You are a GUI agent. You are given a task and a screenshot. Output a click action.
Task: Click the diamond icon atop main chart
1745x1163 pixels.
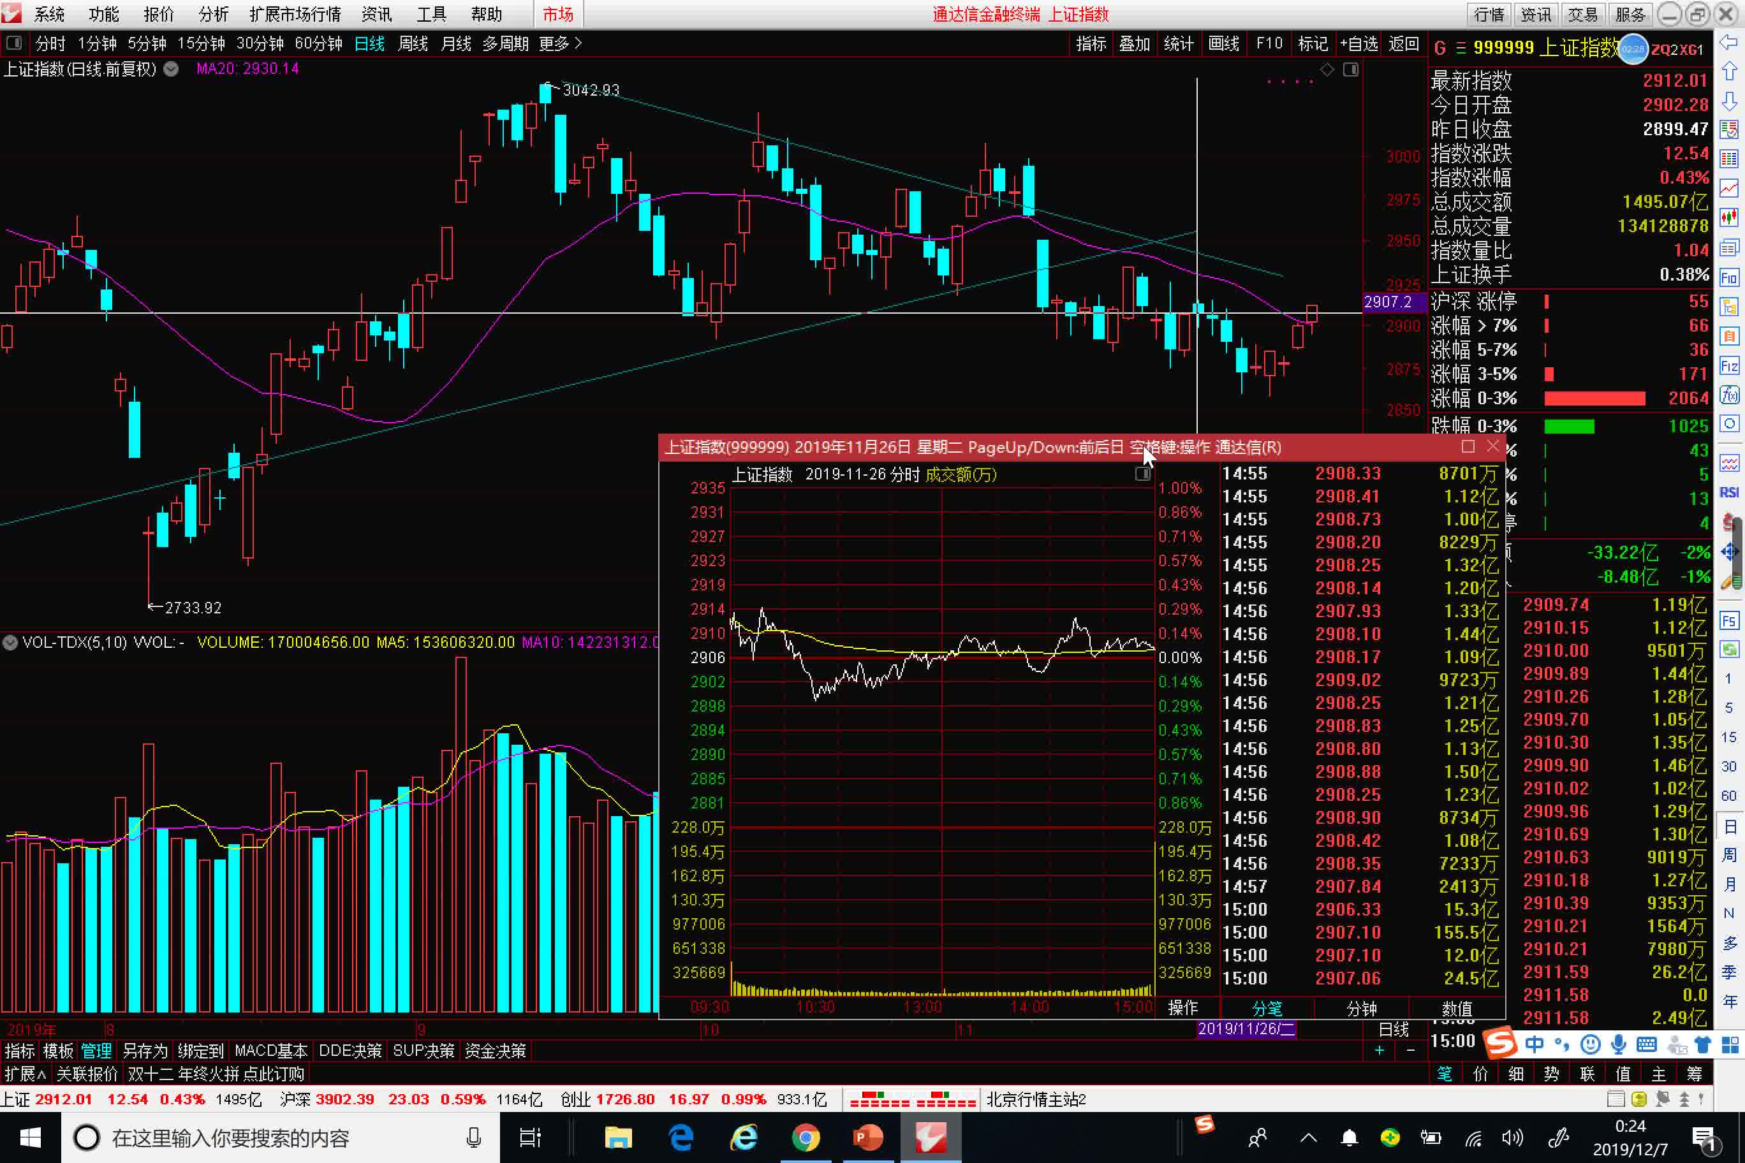[x=1327, y=69]
